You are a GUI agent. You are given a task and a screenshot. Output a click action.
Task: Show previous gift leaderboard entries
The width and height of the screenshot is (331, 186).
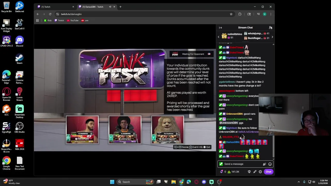[x=219, y=37]
